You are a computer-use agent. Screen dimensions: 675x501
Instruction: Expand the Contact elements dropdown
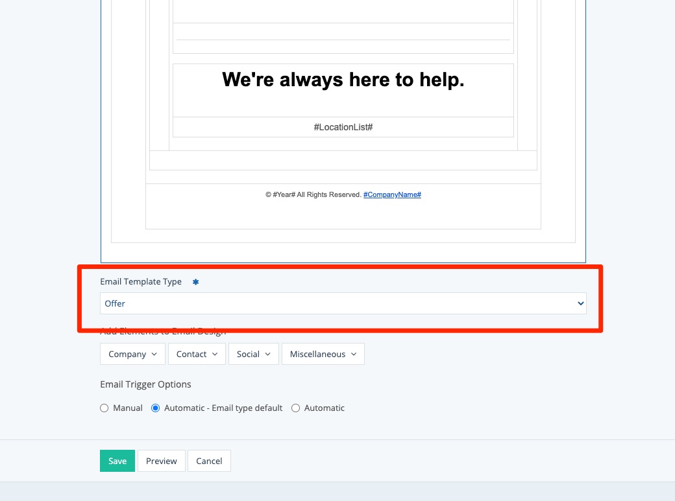click(197, 354)
